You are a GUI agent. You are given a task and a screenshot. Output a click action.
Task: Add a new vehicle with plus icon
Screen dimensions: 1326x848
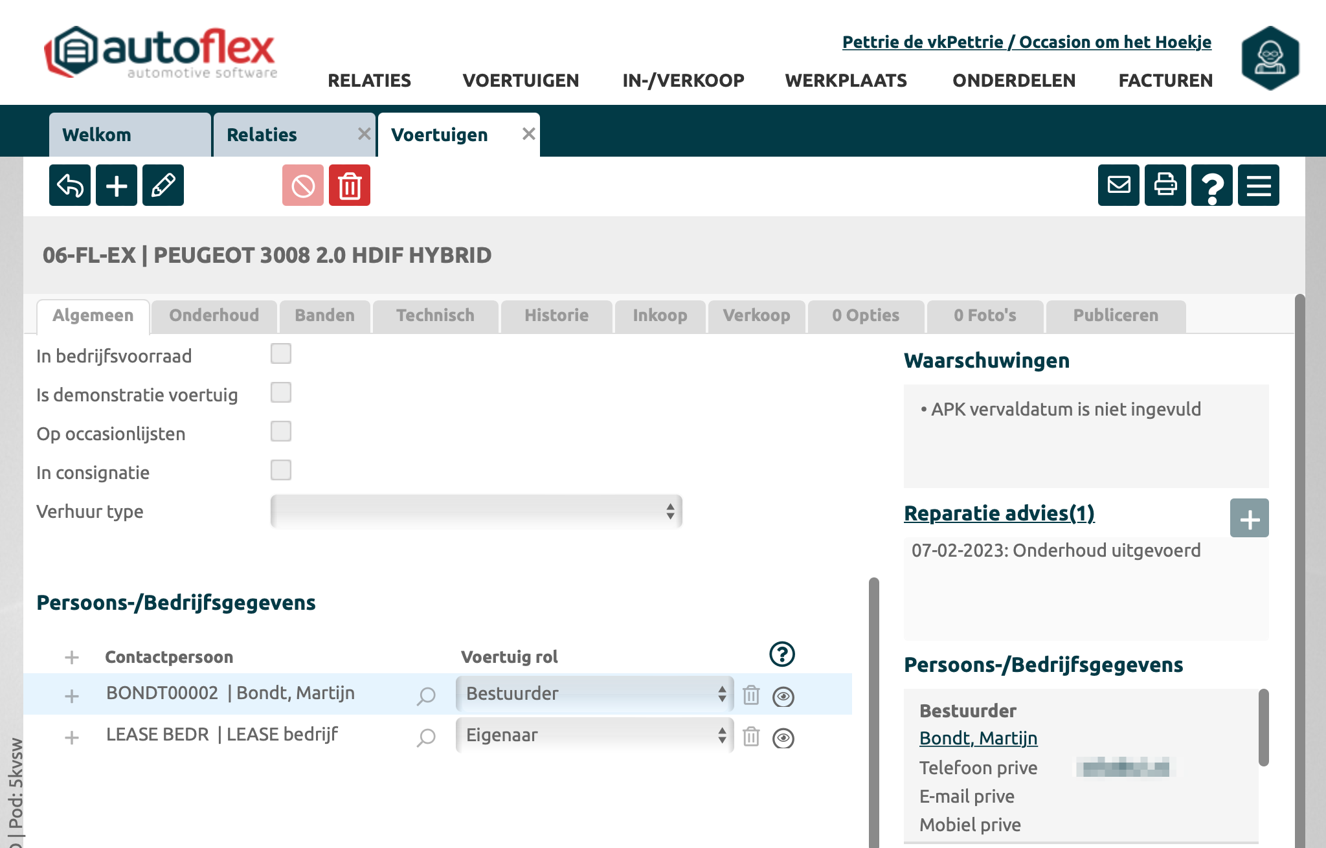[x=117, y=186]
